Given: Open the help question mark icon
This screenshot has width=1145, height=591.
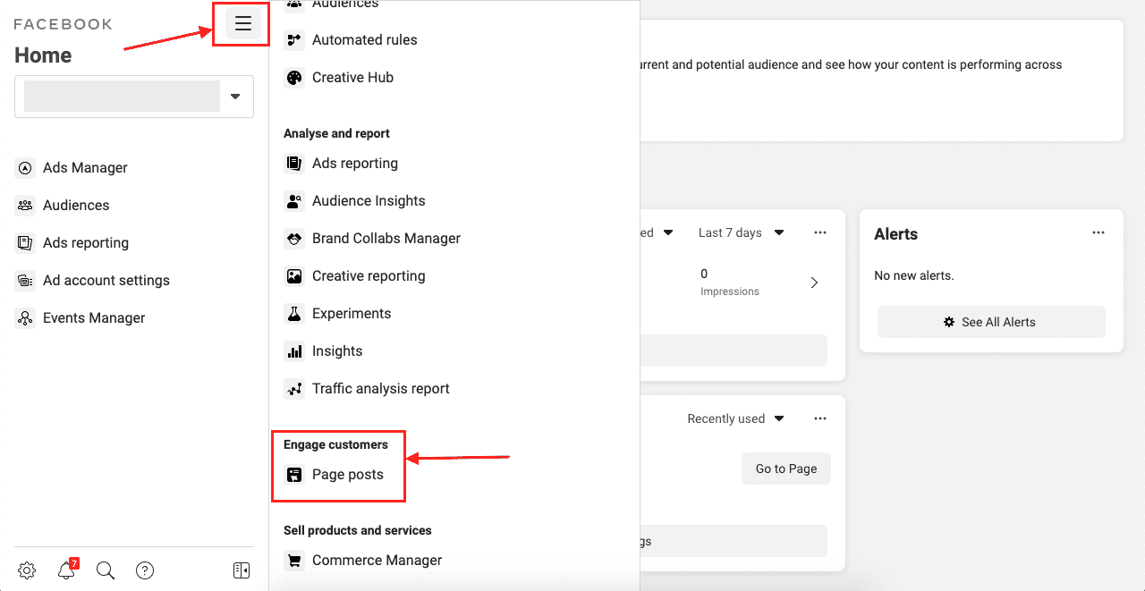Looking at the screenshot, I should 145,570.
